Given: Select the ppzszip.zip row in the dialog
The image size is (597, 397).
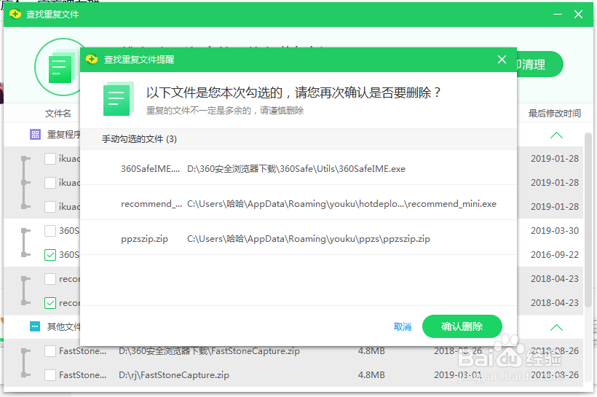Looking at the screenshot, I should click(298, 238).
